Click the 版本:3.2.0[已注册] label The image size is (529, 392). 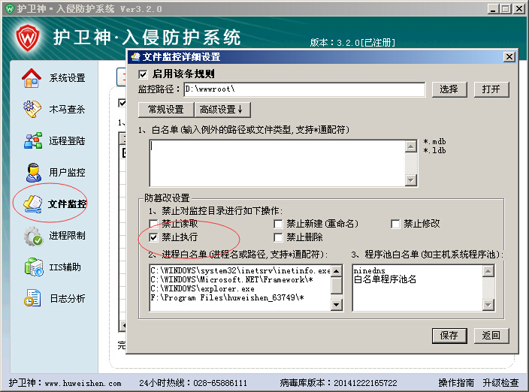[x=352, y=43]
